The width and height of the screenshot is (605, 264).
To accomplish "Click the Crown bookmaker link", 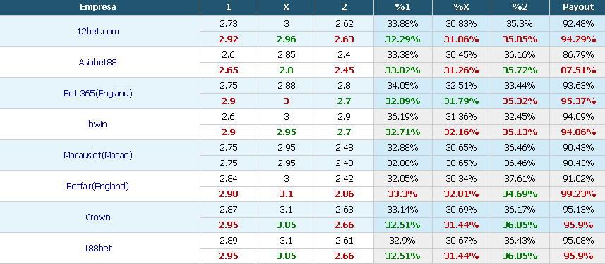I will 98,218.
